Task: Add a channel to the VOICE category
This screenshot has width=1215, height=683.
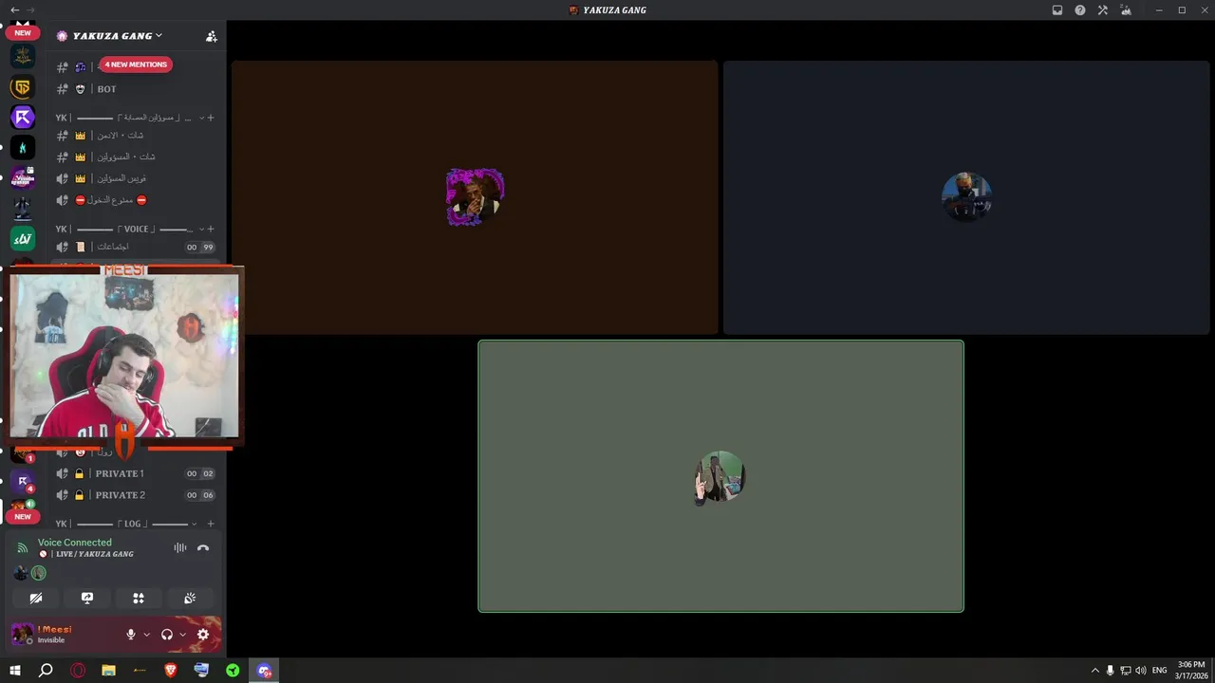Action: (x=211, y=230)
